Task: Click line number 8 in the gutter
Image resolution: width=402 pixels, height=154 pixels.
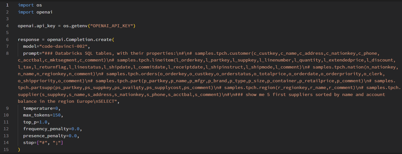Action: coord(7,53)
